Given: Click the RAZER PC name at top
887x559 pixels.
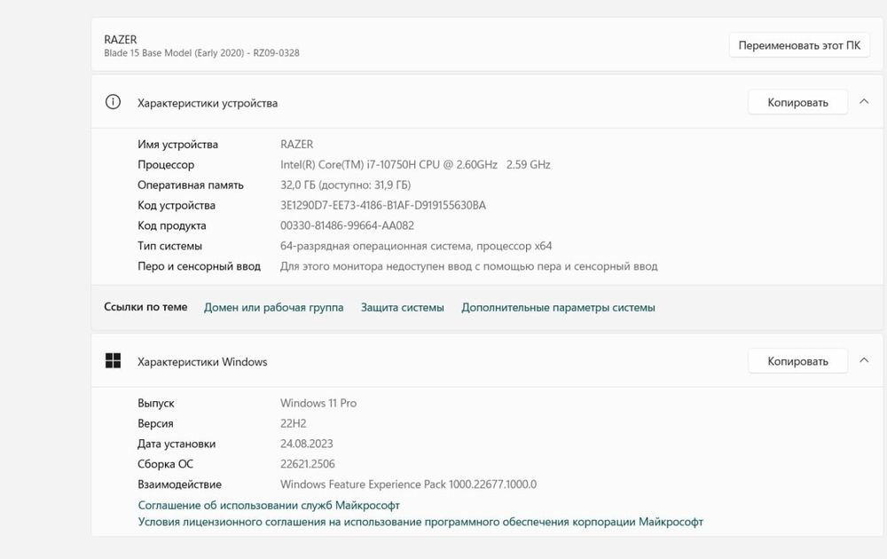Looking at the screenshot, I should pyautogui.click(x=121, y=39).
